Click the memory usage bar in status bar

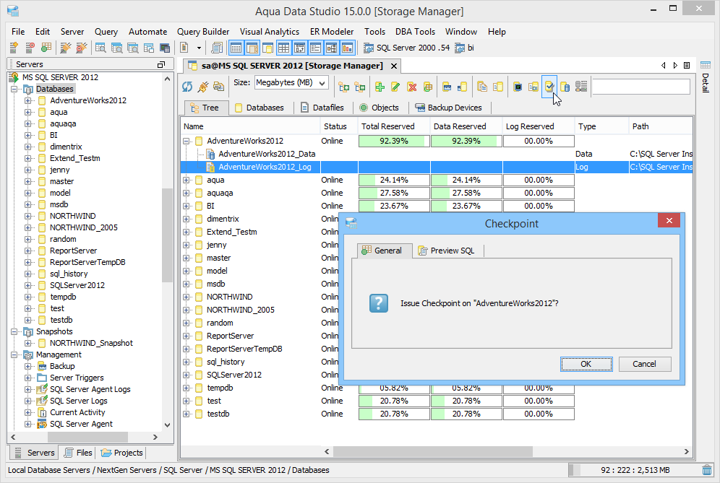click(634, 470)
